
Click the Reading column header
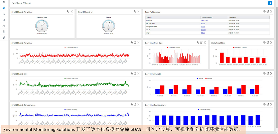click(x=149, y=17)
